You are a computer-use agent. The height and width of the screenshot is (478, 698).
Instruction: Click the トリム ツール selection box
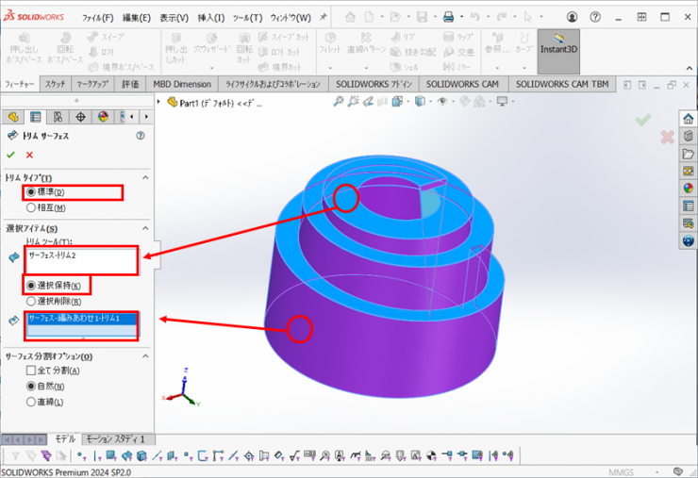pyautogui.click(x=81, y=260)
